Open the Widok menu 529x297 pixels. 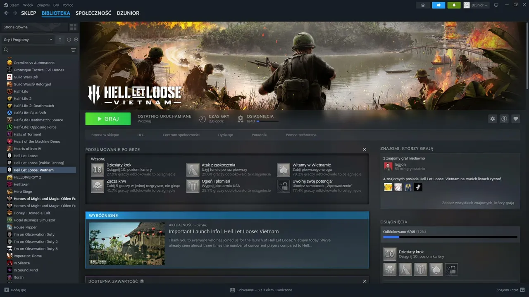(28, 5)
